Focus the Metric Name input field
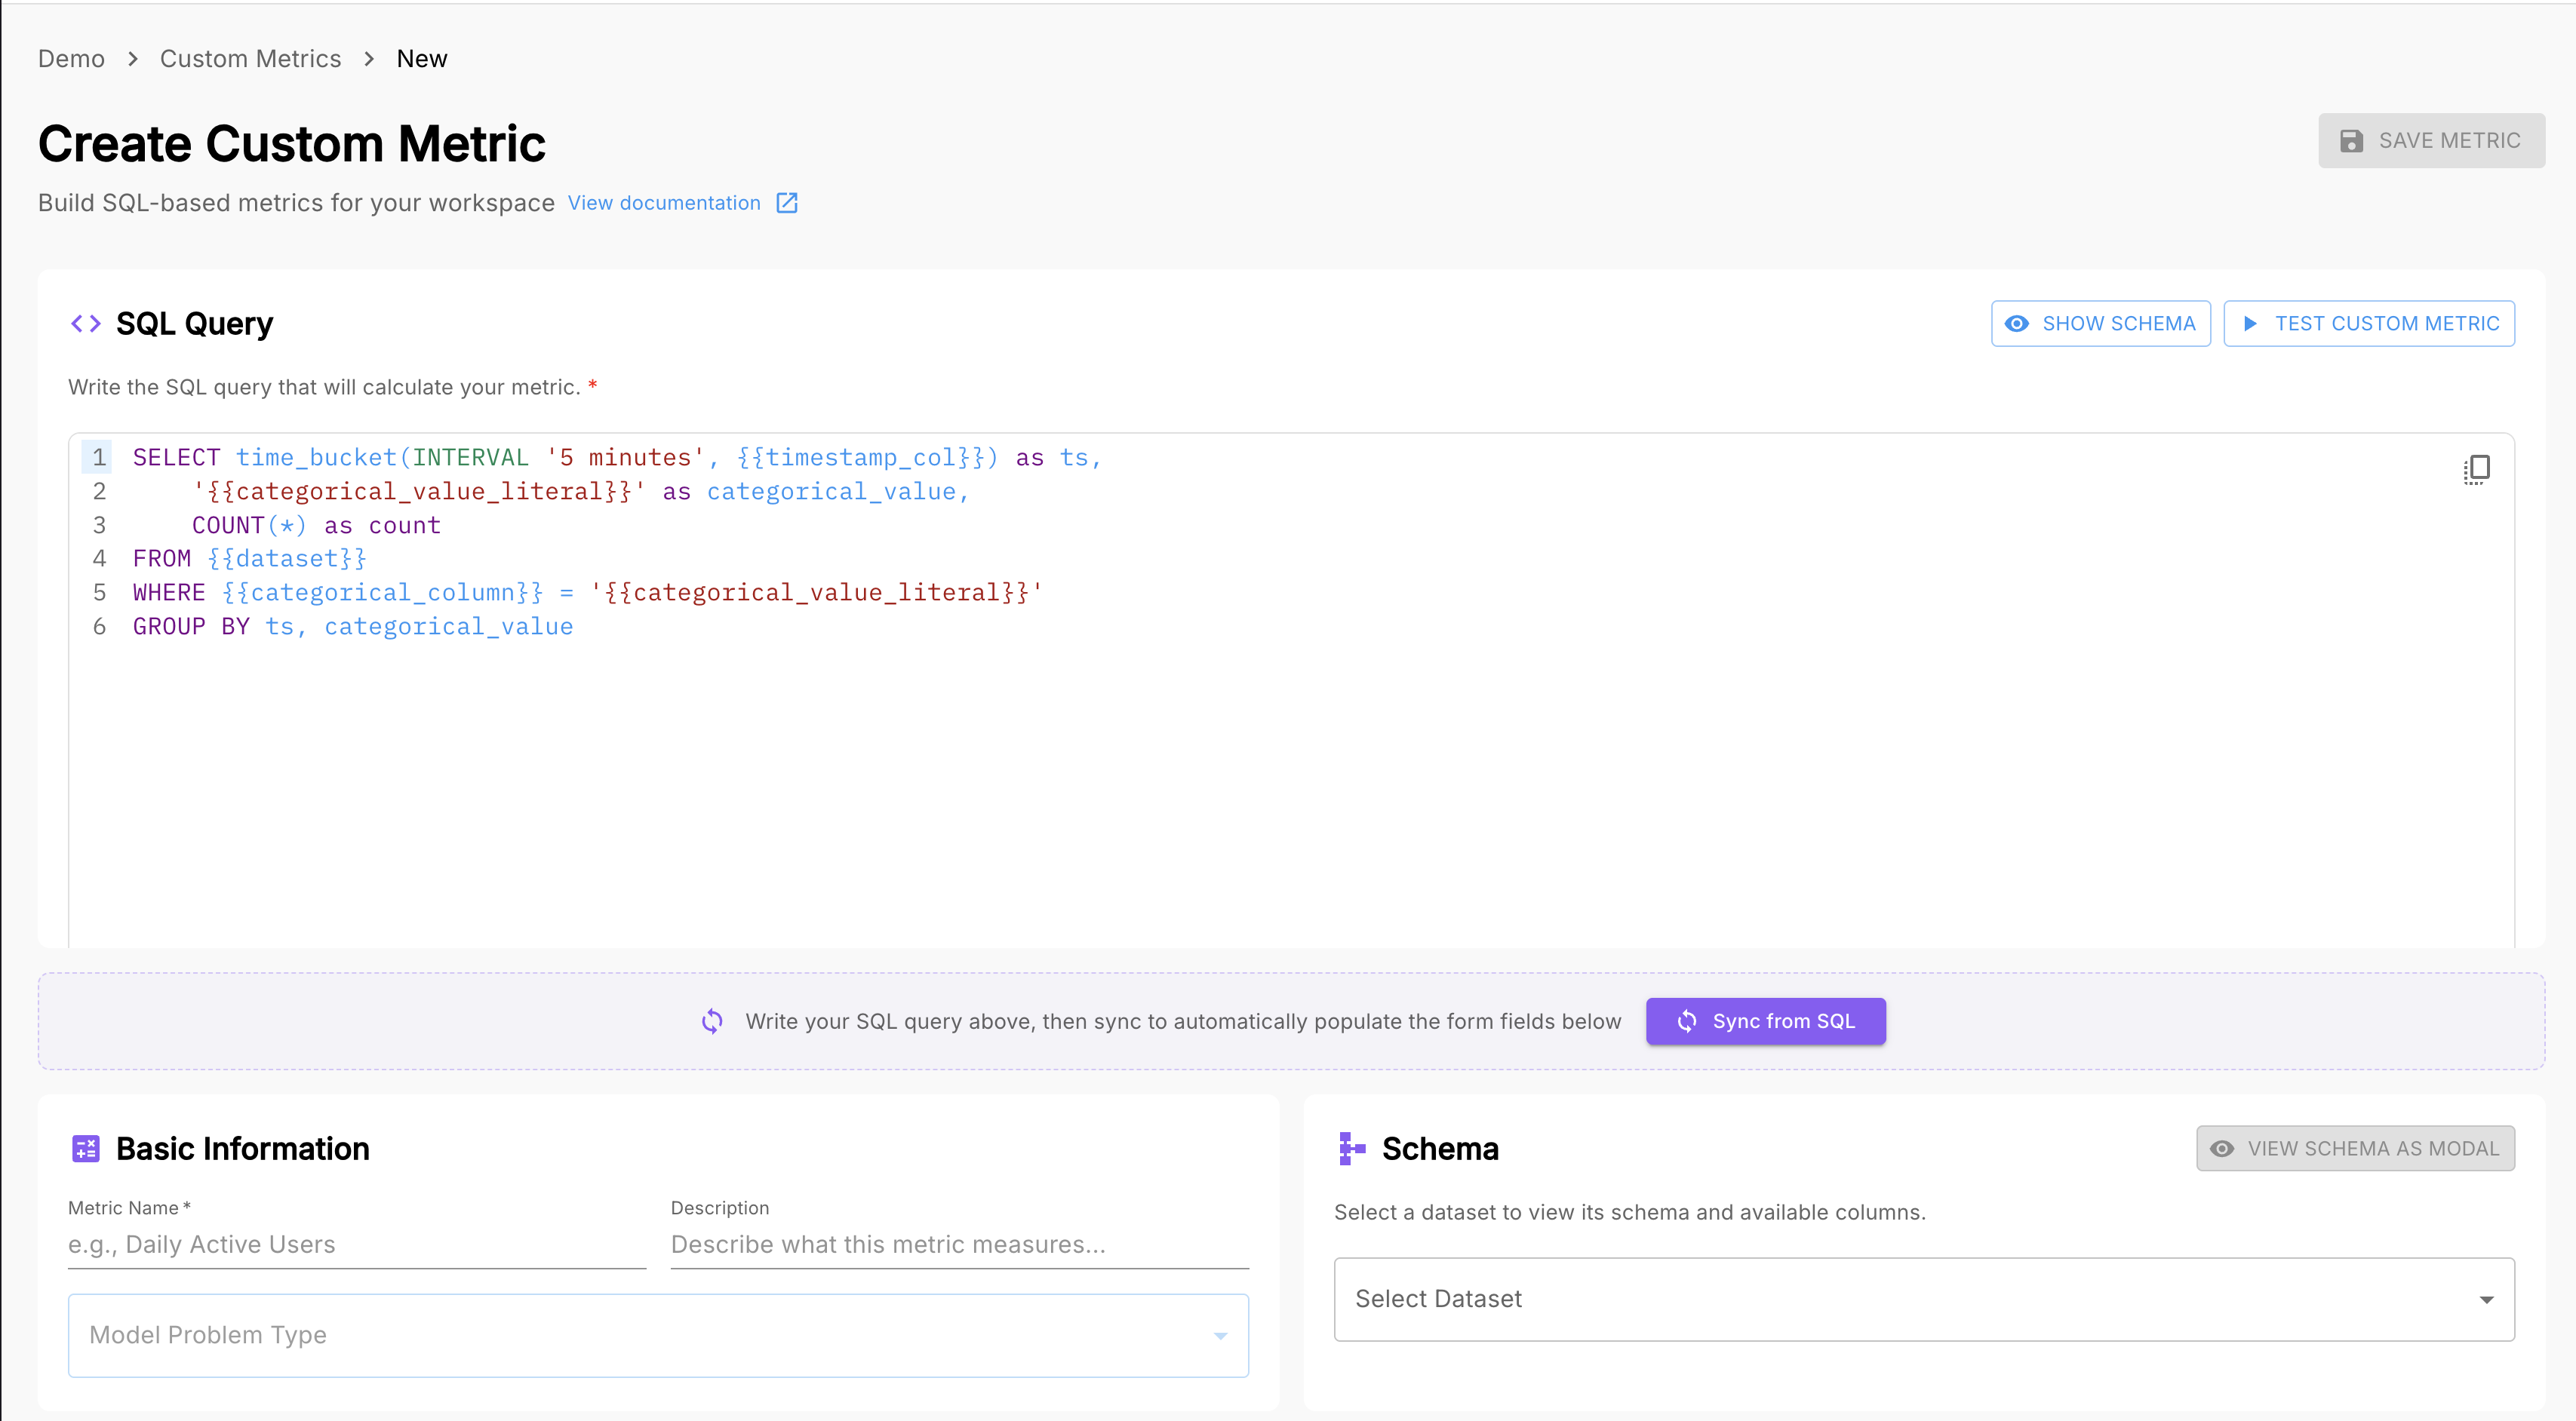Viewport: 2576px width, 1421px height. click(x=357, y=1244)
